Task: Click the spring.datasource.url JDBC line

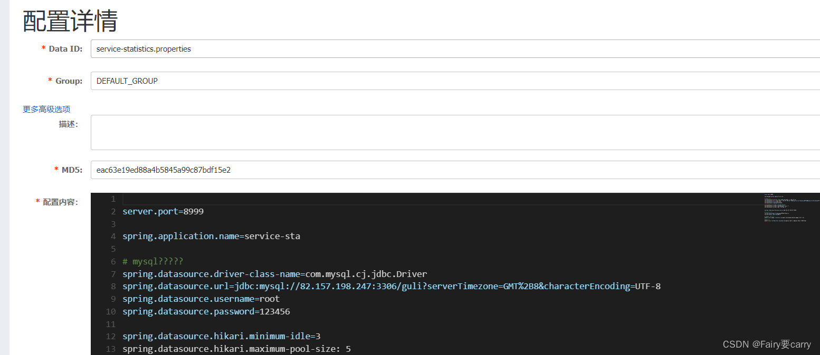Action: tap(391, 287)
